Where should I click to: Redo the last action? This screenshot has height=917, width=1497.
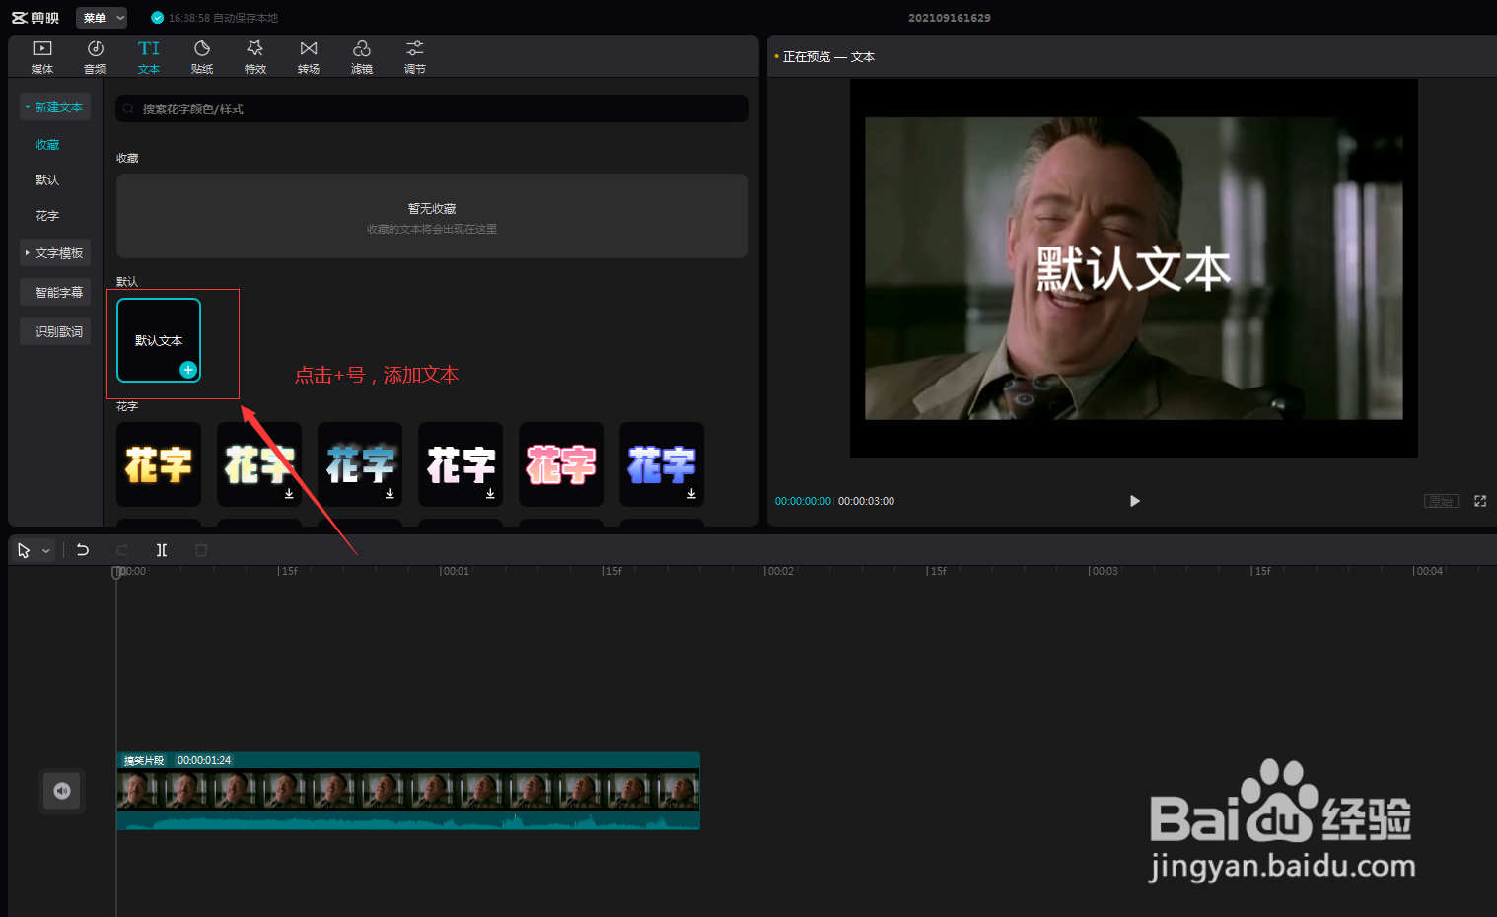122,550
